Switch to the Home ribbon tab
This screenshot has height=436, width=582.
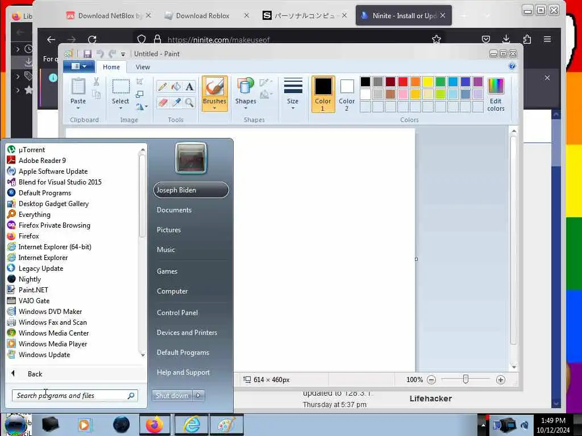tap(111, 67)
